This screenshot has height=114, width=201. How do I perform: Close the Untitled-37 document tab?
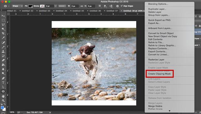[x=105, y=11]
